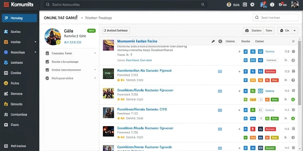Toggle green check circle in Fonmidomn Saeuade OPG row
This screenshot has height=151, width=303.
click(293, 118)
